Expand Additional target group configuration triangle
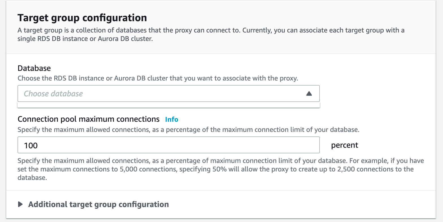 coord(20,204)
